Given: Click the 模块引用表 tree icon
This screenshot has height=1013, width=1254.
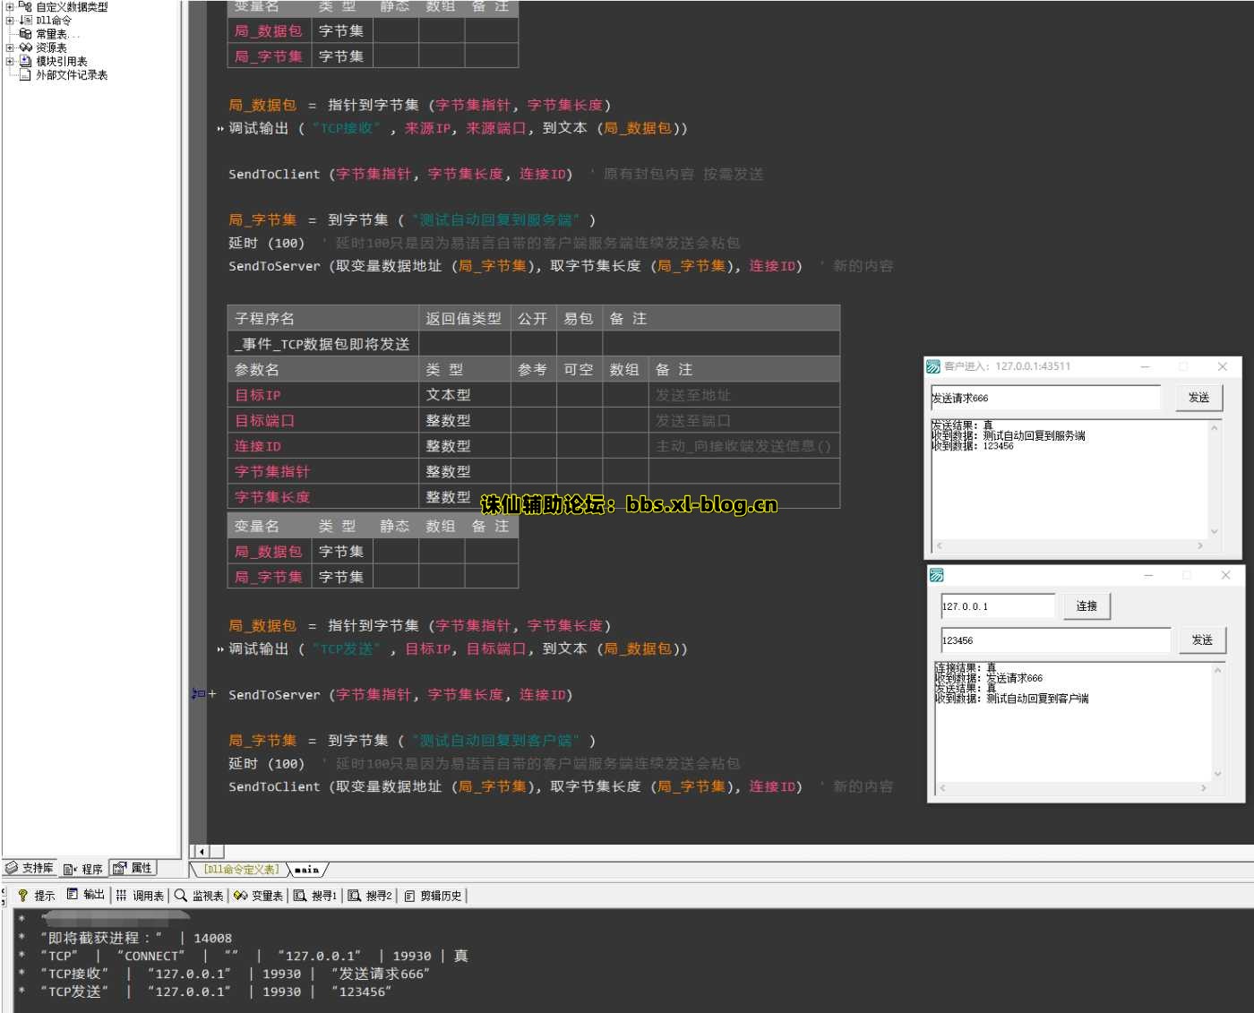Looking at the screenshot, I should pos(25,61).
